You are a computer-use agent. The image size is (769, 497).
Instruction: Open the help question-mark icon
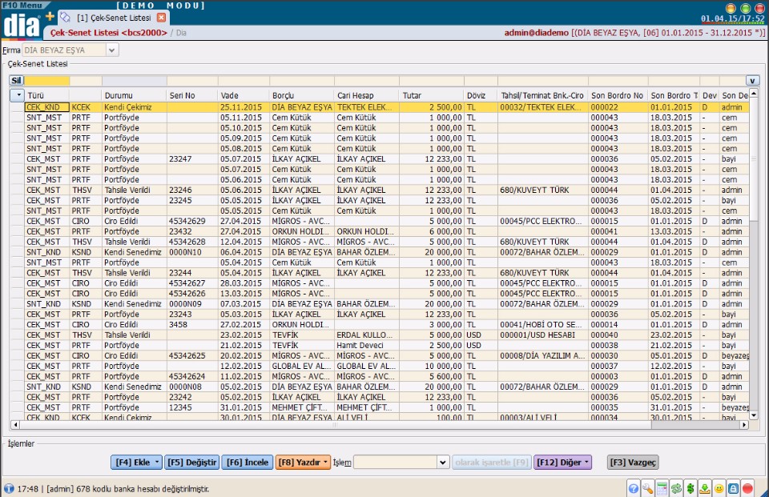click(x=633, y=489)
